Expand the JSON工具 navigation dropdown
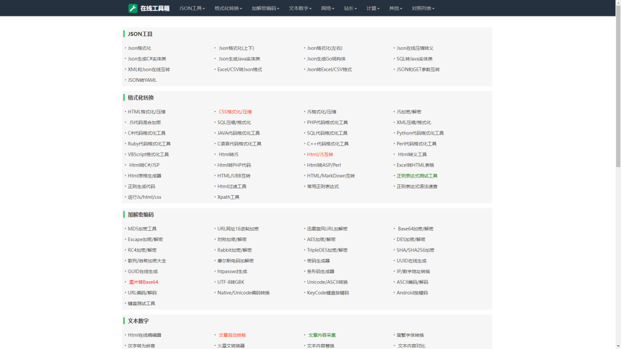The height and width of the screenshot is (349, 621). tap(192, 8)
